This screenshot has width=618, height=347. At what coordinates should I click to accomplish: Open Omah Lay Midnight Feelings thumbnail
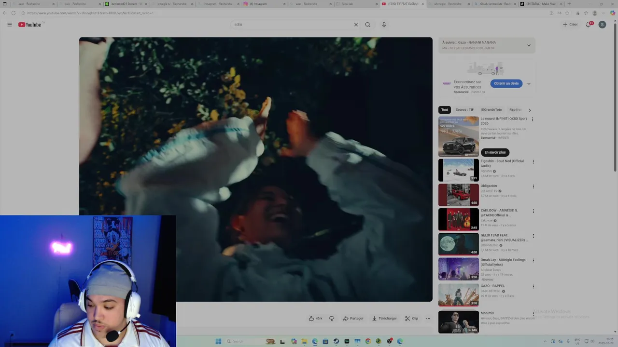pos(459,269)
